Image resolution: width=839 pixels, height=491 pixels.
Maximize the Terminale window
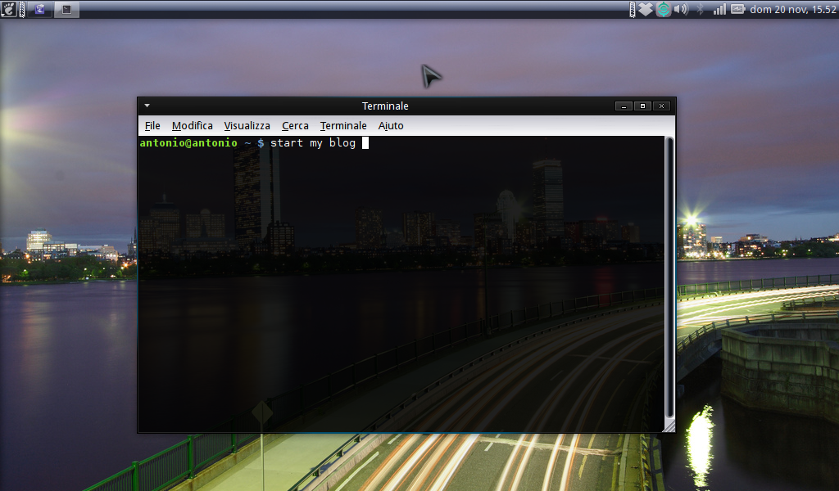(x=642, y=106)
